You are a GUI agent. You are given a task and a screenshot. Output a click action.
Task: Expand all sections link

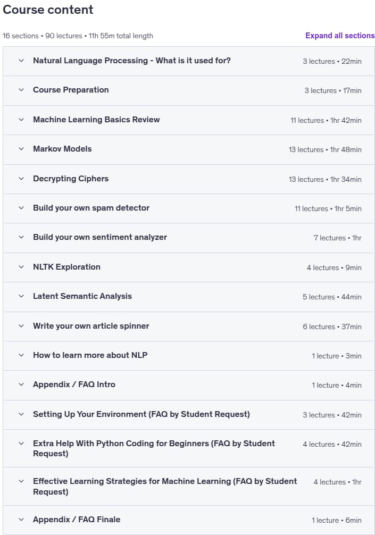[339, 36]
